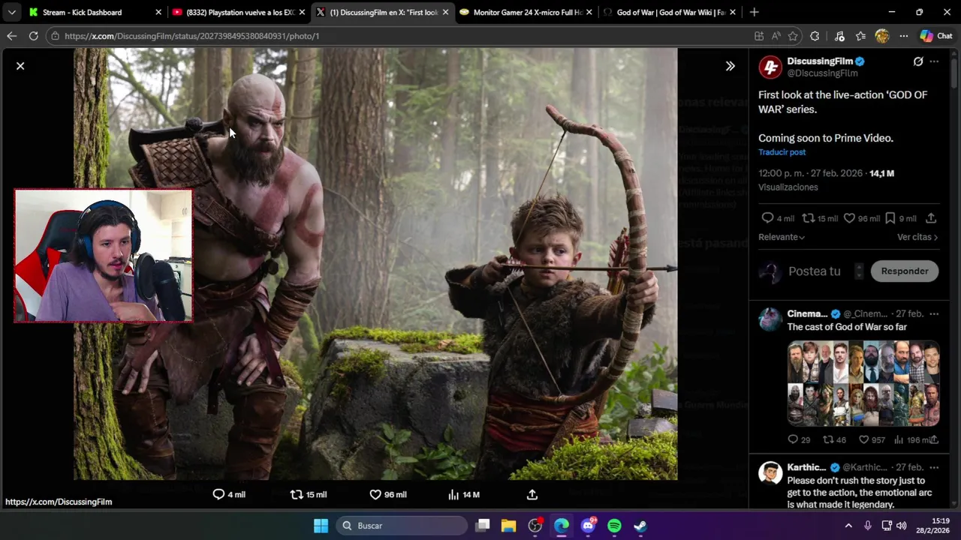Screen dimensions: 961x540
Task: Open Steam from taskbar
Action: tap(640, 526)
